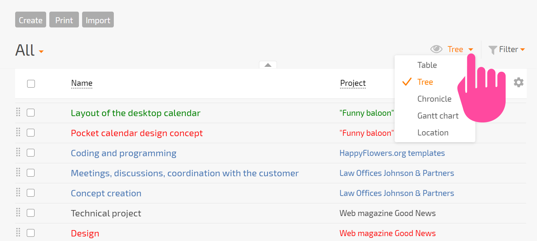This screenshot has width=537, height=241.
Task: Open task Layout of the desktop calendar
Action: [x=136, y=113]
